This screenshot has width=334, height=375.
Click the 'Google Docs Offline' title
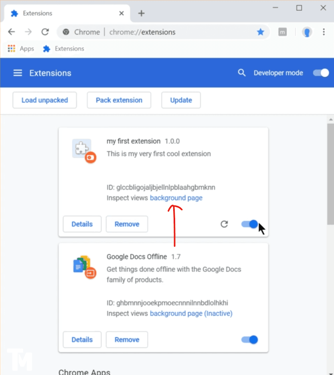coord(136,257)
